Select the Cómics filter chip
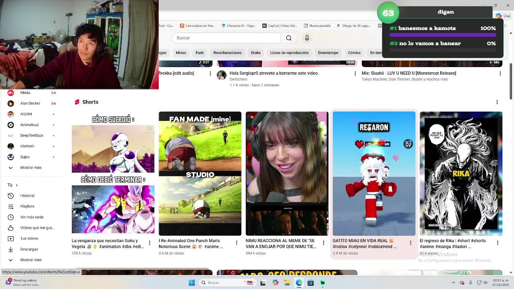This screenshot has width=514, height=289. pyautogui.click(x=354, y=53)
